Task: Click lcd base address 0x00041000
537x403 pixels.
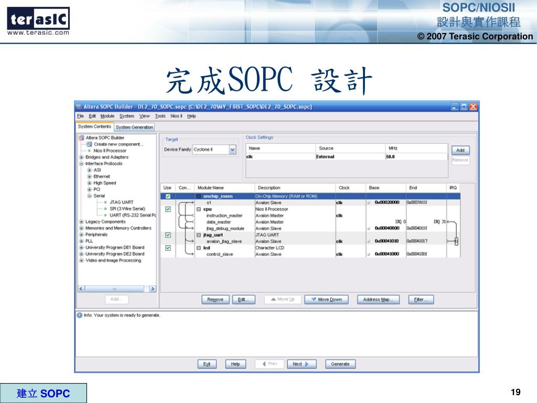Action: pyautogui.click(x=387, y=254)
